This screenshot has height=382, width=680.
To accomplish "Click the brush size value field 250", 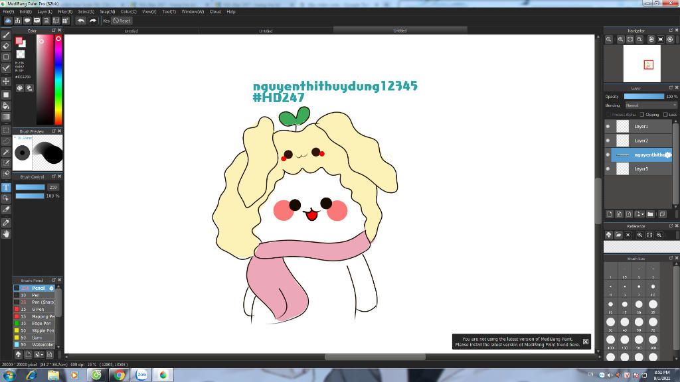I will (53, 188).
